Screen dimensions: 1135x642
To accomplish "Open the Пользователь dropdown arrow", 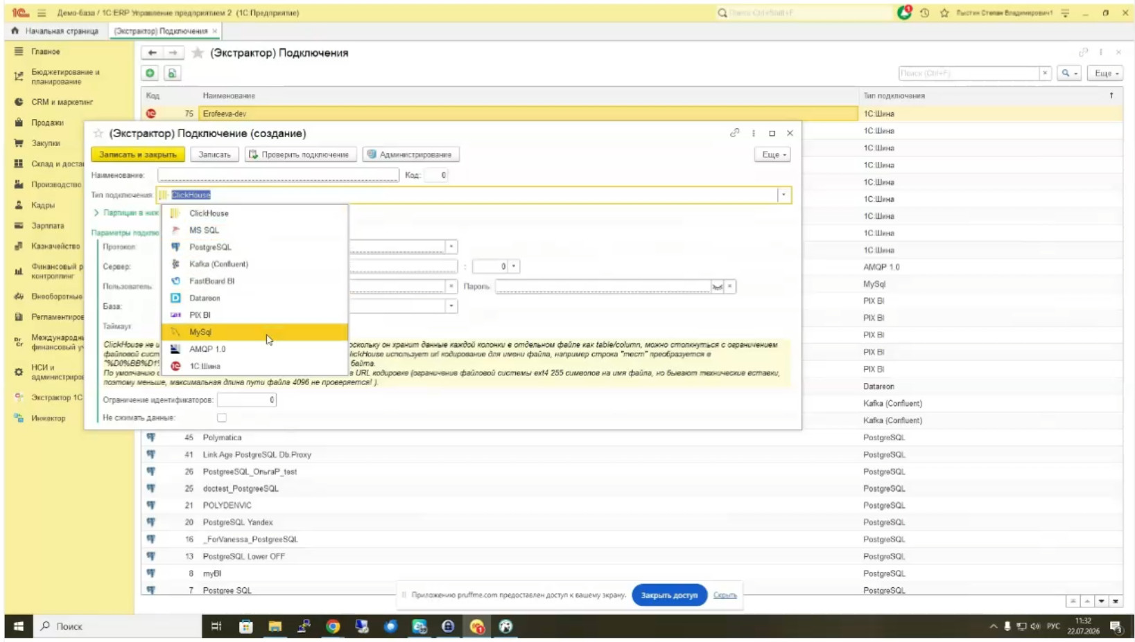I will pos(451,287).
